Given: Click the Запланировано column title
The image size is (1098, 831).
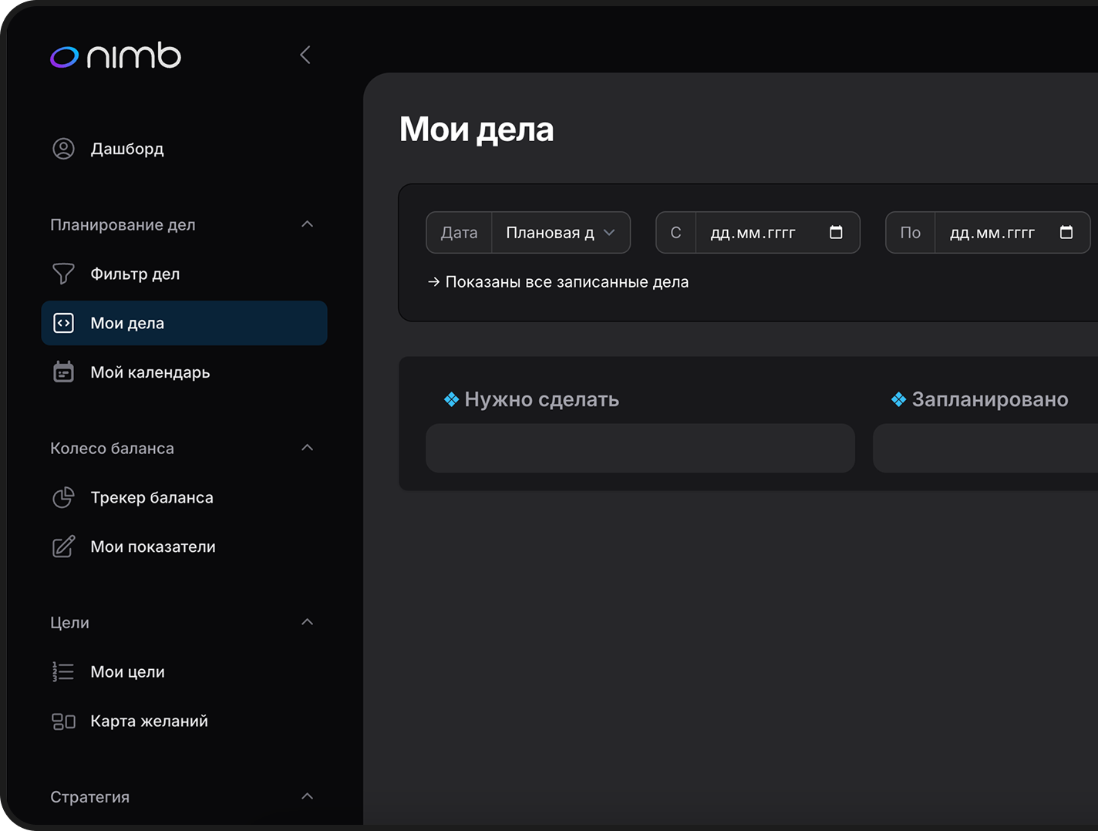Looking at the screenshot, I should (990, 399).
